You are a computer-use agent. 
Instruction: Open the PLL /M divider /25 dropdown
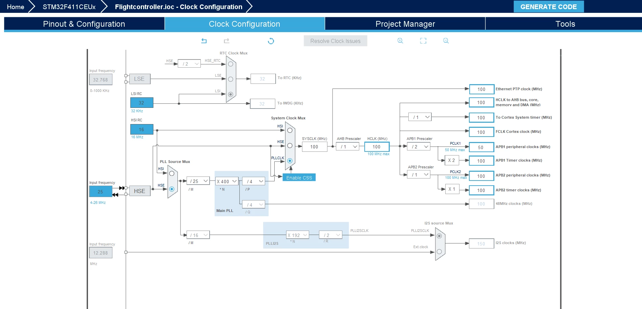click(198, 181)
